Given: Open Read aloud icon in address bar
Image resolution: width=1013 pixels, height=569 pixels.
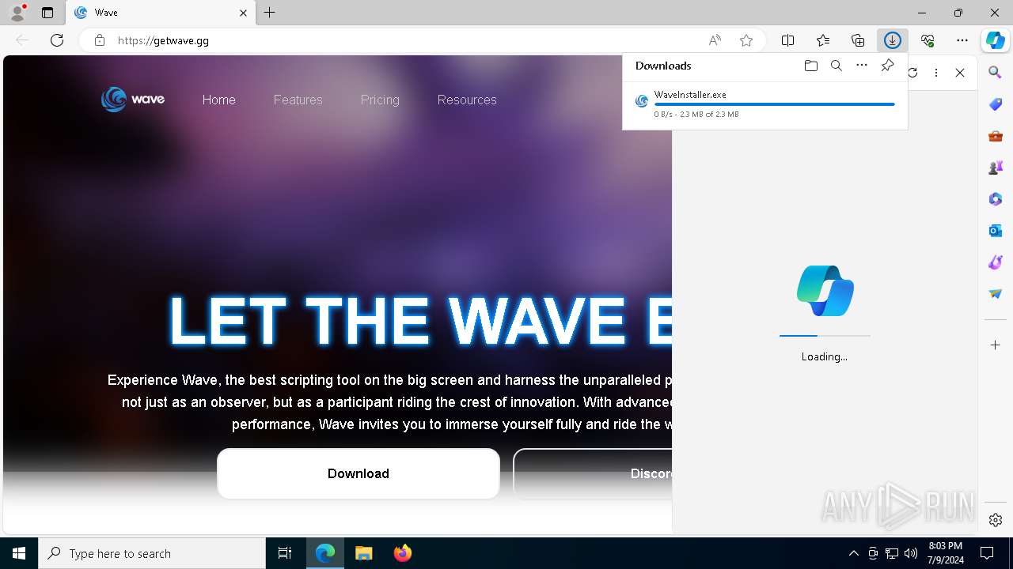Looking at the screenshot, I should tap(715, 40).
